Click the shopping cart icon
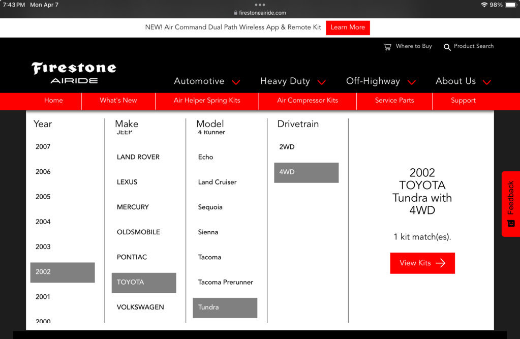 tap(387, 47)
